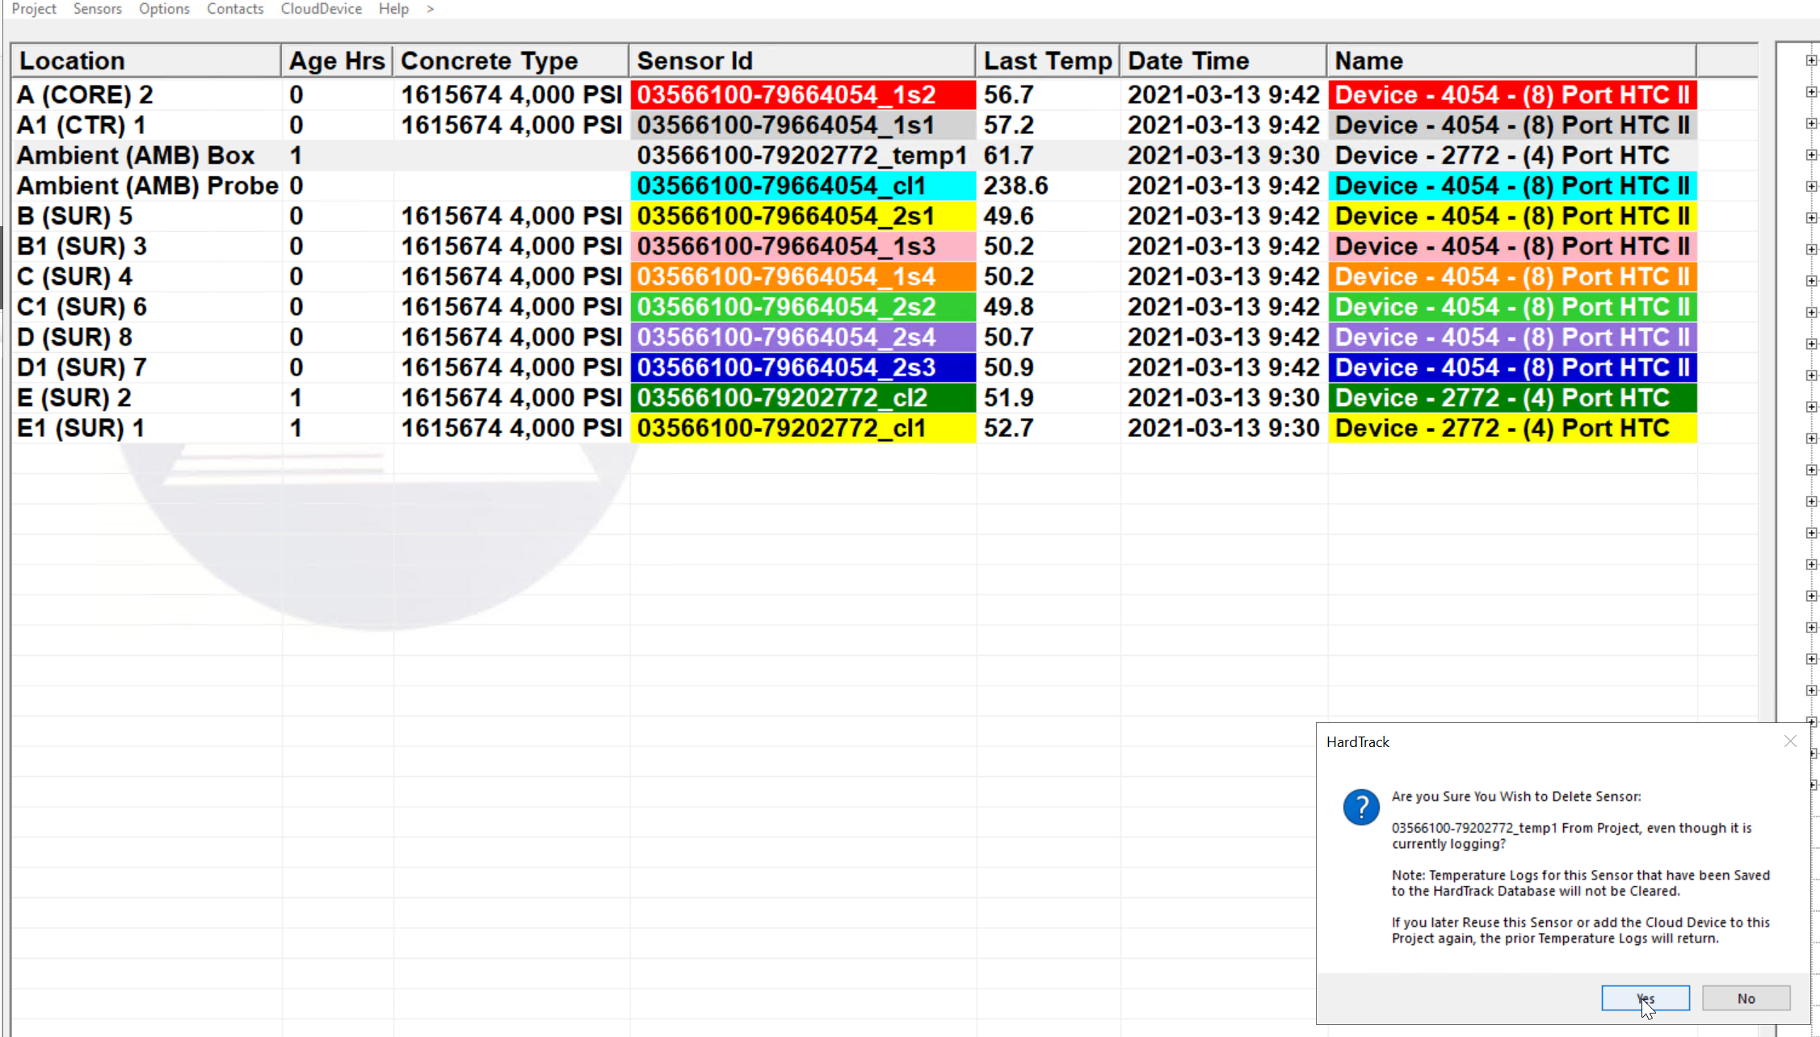Close the HardTrack confirmation dialog
The height and width of the screenshot is (1037, 1820).
coord(1790,741)
